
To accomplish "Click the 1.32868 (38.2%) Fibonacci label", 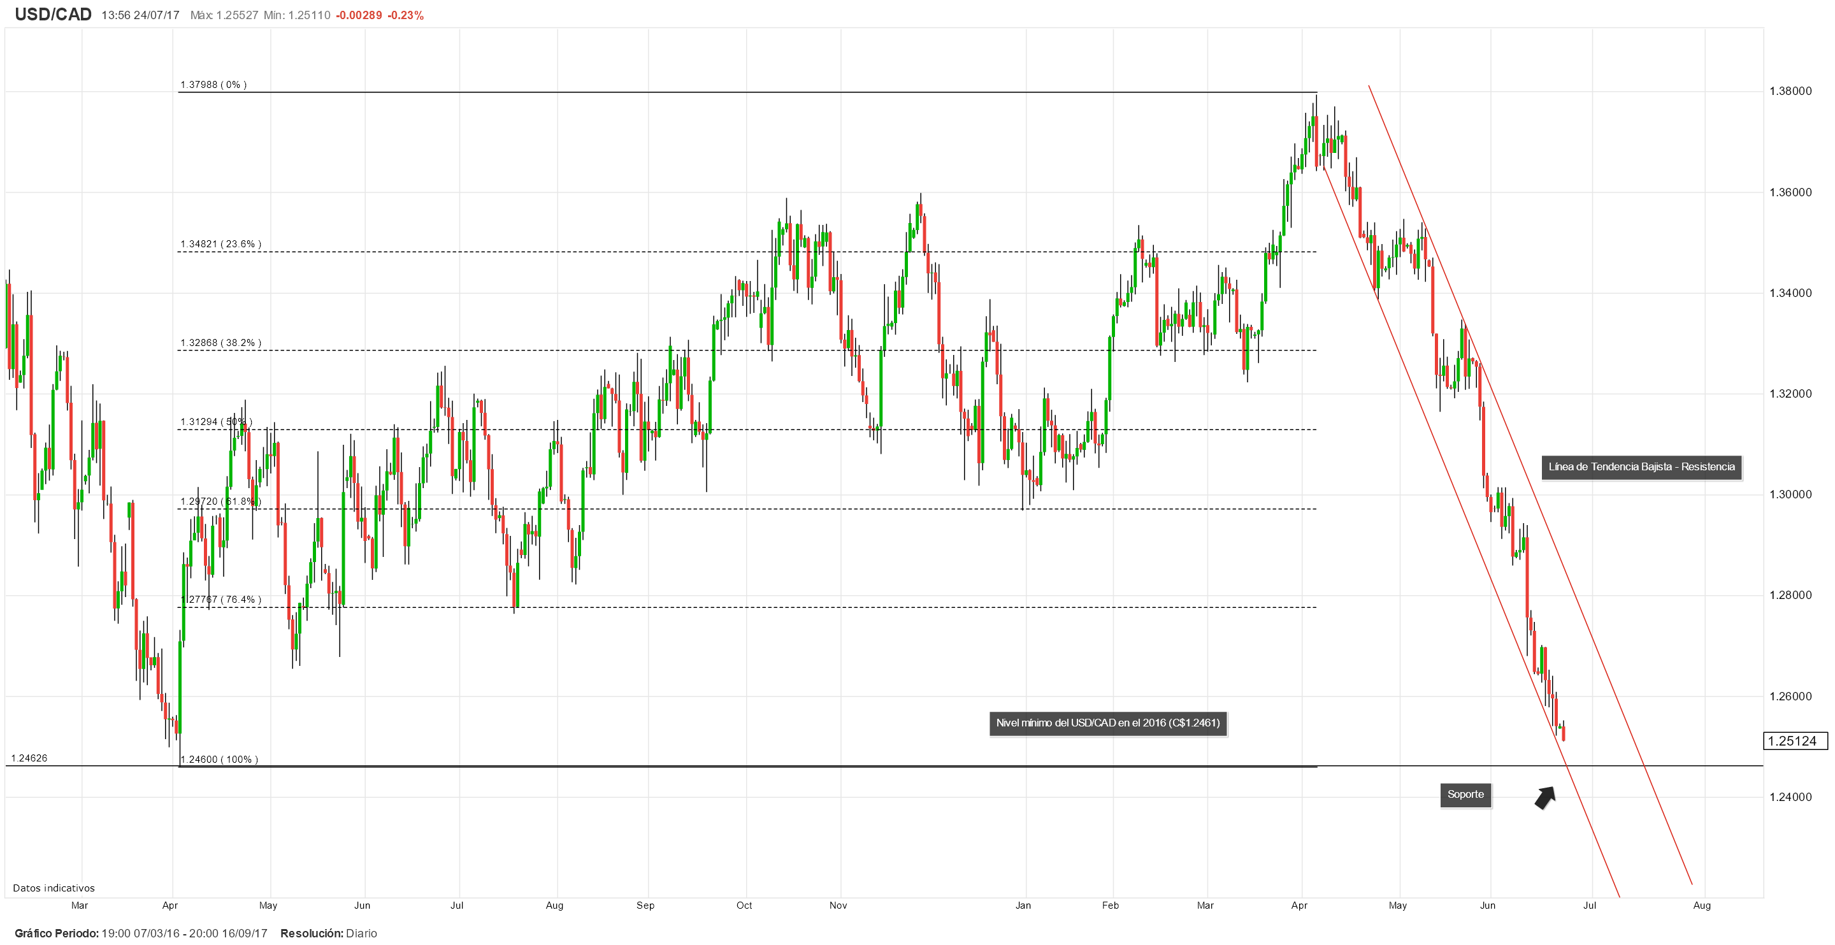I will (221, 343).
